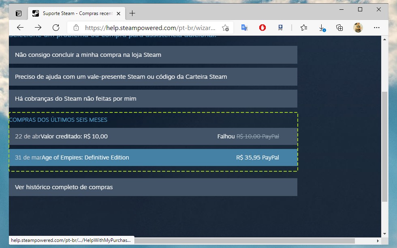Open the Favorites list icon

pyautogui.click(x=304, y=28)
